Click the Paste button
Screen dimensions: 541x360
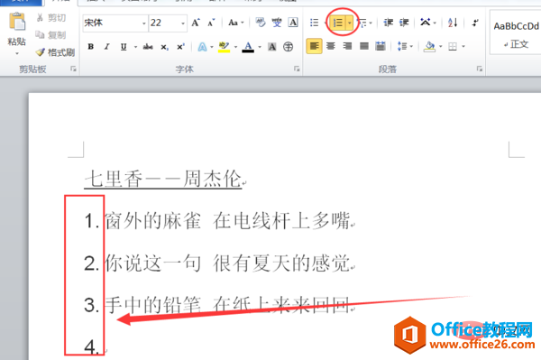click(x=16, y=33)
